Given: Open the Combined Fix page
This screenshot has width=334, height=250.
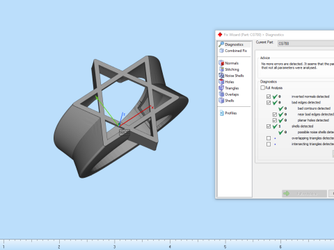Looking at the screenshot, I should [x=233, y=51].
